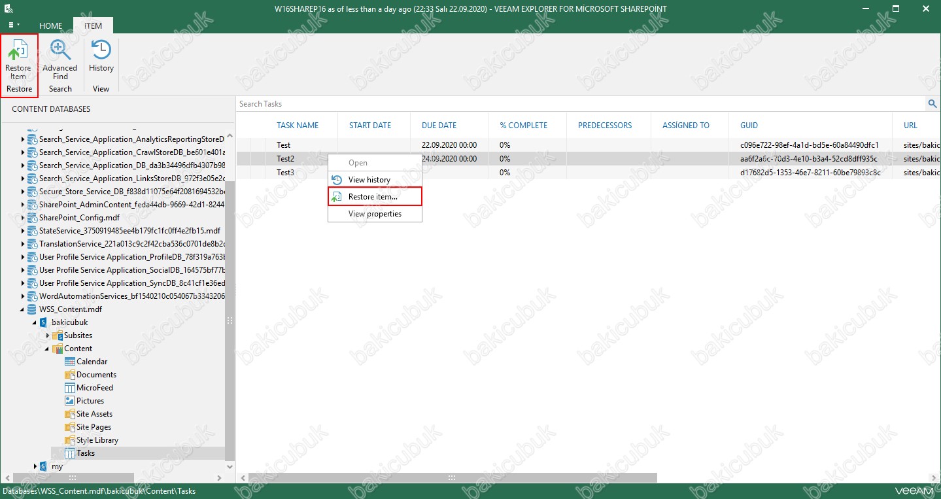Expand the TranslationService database node
The height and width of the screenshot is (499, 941).
23,244
